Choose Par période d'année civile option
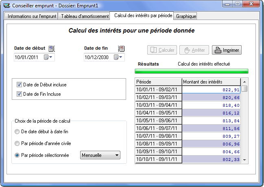Screen dimensions: 264x187 (x=17, y=143)
